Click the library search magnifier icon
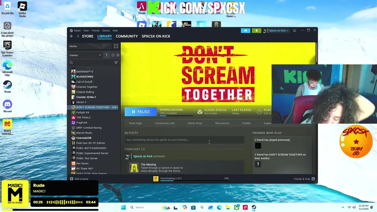 click(x=71, y=62)
